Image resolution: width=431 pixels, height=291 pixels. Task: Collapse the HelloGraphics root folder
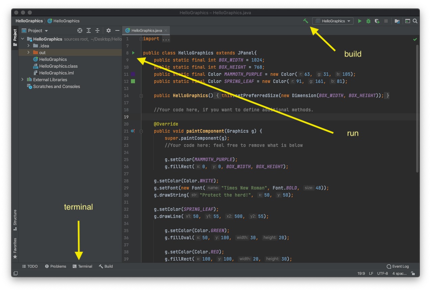[23, 39]
